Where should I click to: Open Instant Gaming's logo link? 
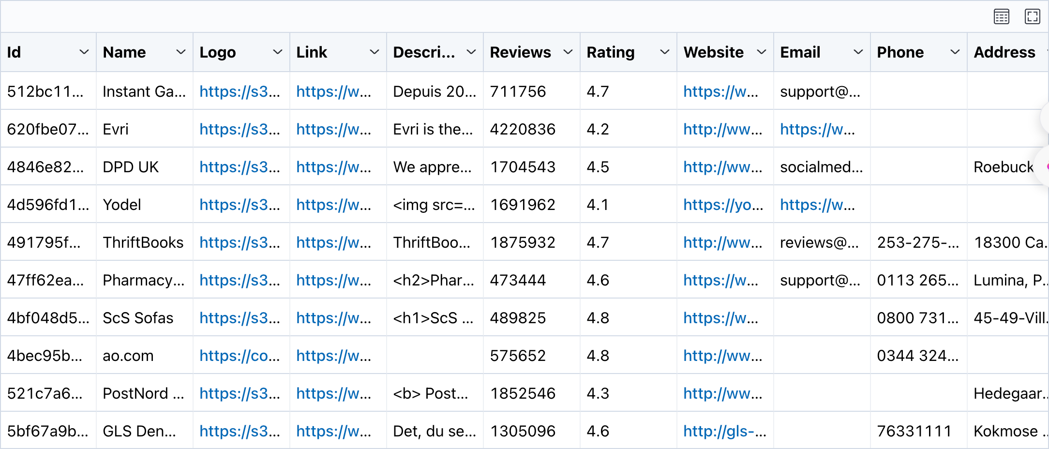coord(240,91)
